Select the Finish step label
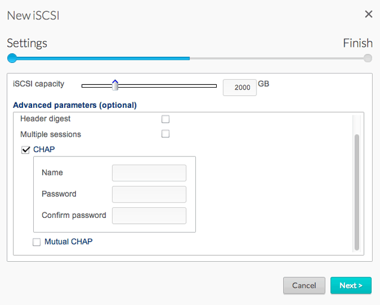The width and height of the screenshot is (380, 305). 357,43
